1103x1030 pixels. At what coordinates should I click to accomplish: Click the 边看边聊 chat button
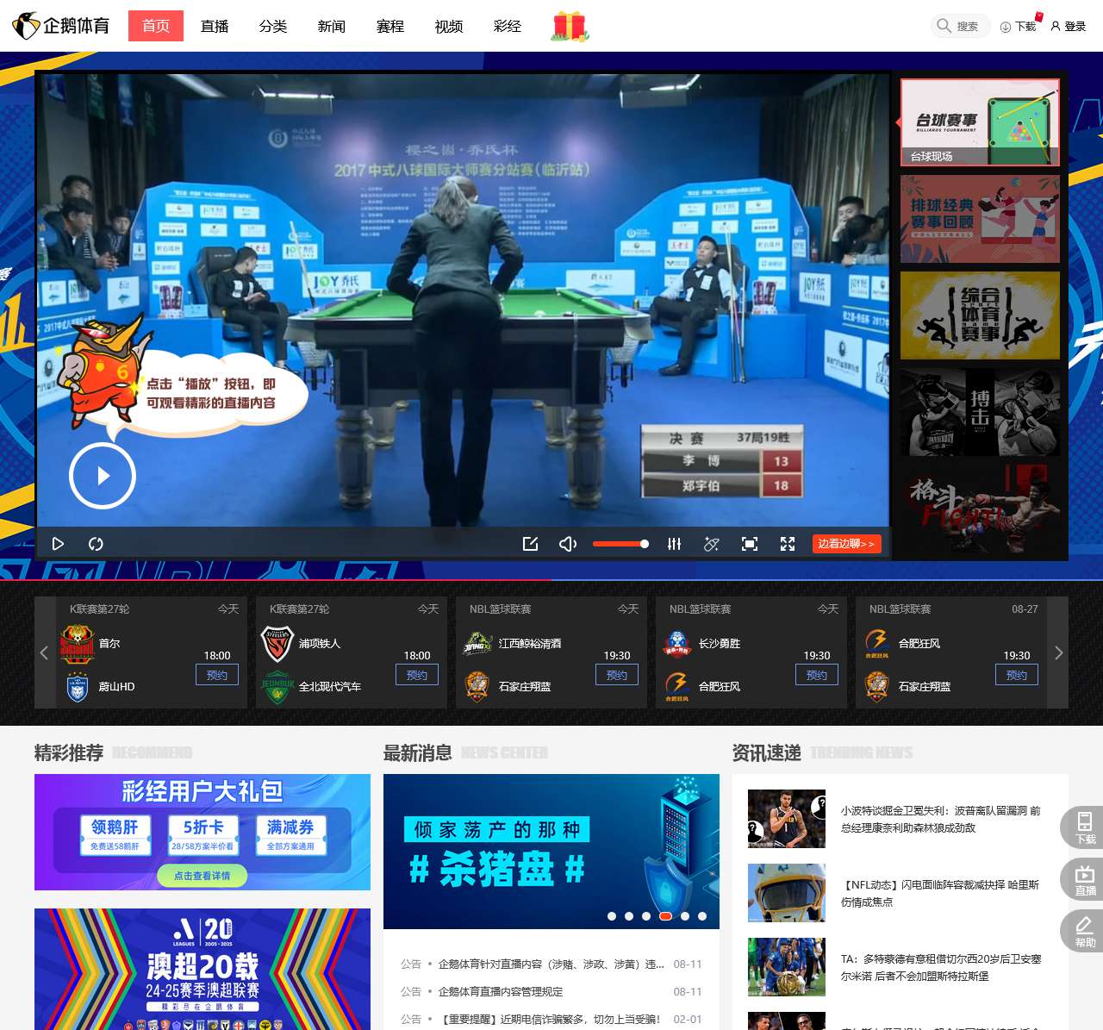pyautogui.click(x=846, y=544)
